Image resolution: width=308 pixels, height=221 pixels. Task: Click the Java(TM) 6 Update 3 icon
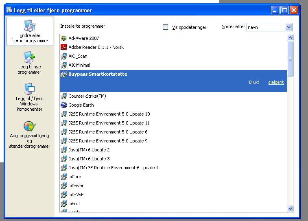pyautogui.click(x=64, y=159)
